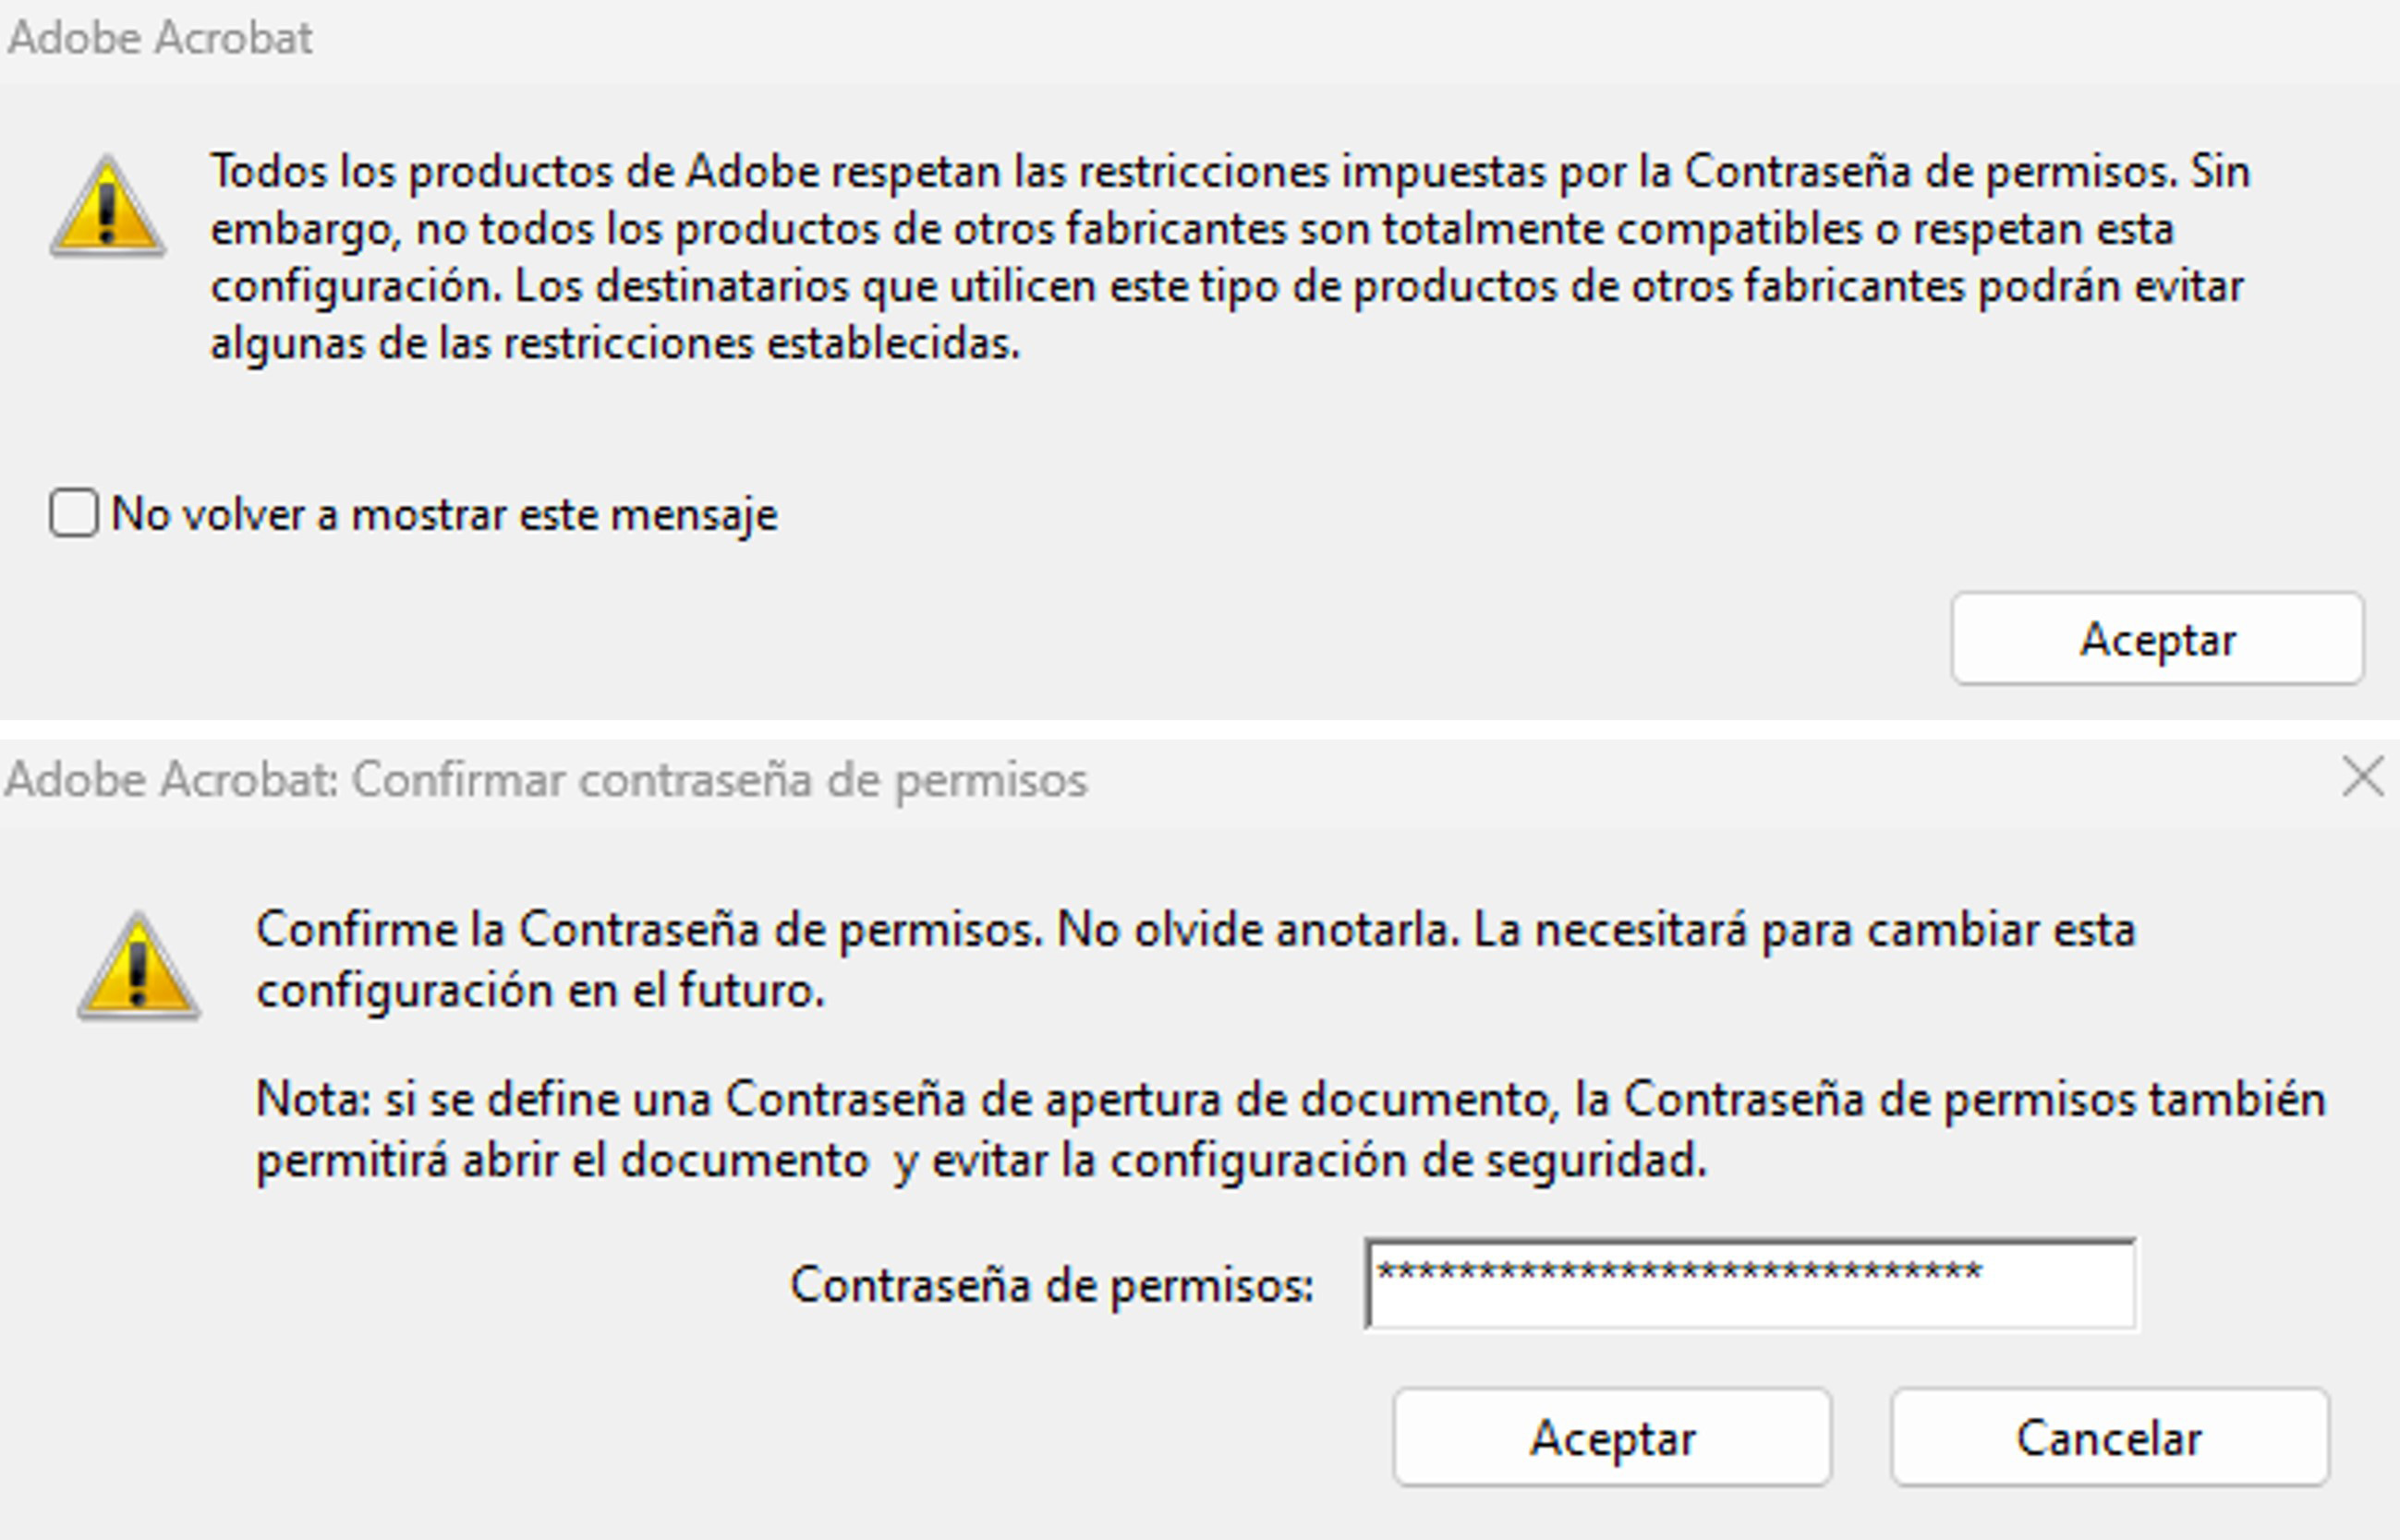
Task: Click the 'algunas de las restricciones establecidas' line
Action: coord(615,343)
